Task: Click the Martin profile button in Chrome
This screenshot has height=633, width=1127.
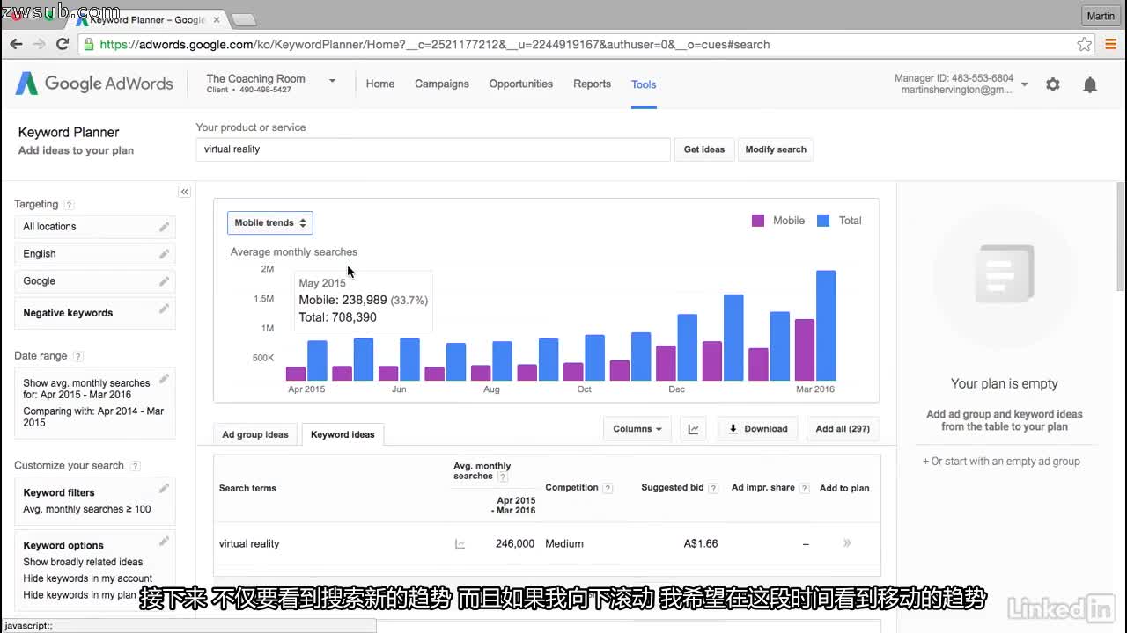Action: pos(1101,16)
